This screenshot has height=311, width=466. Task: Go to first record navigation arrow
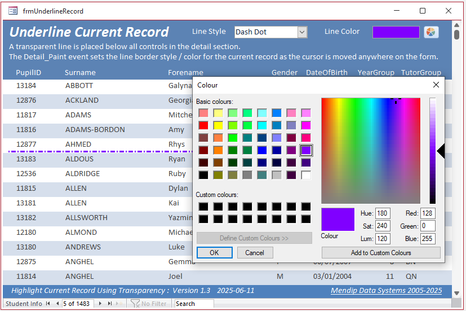(x=48, y=304)
